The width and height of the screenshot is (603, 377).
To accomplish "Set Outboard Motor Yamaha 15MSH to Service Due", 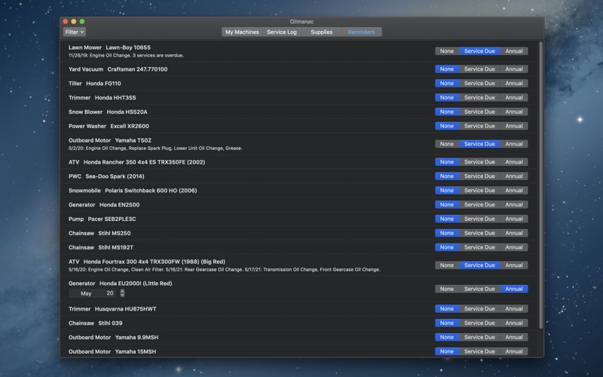I will 479,351.
